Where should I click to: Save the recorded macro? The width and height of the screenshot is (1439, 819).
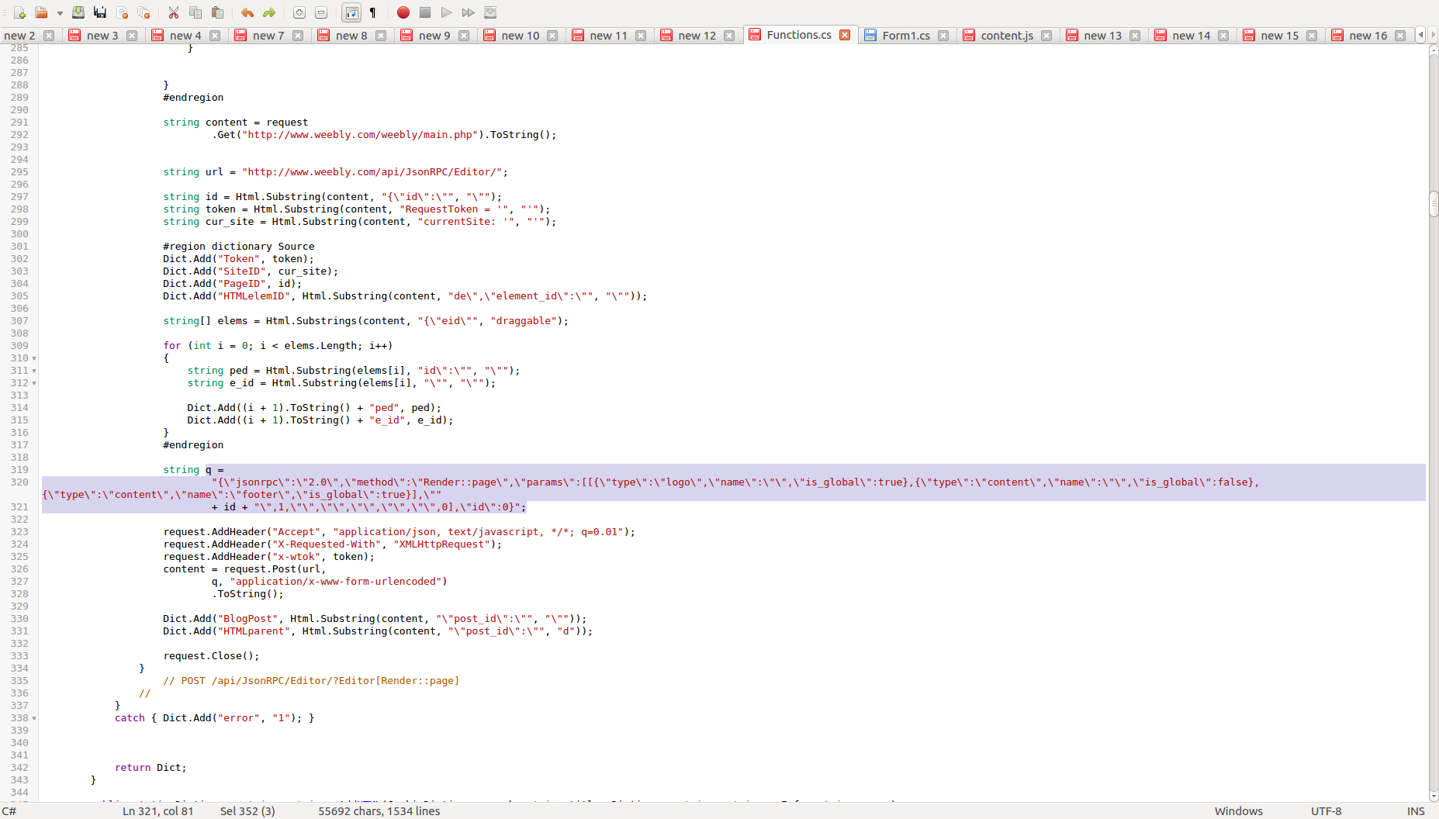[490, 12]
